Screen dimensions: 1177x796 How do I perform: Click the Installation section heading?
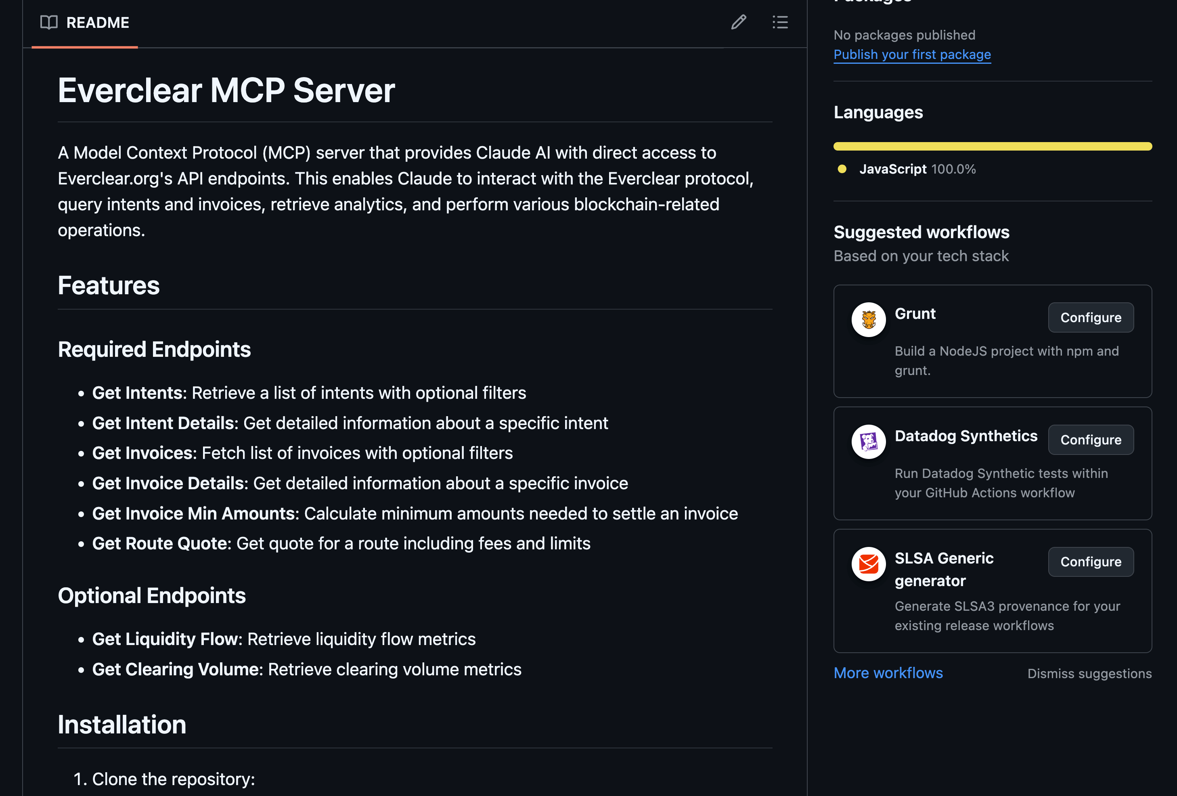click(x=121, y=725)
